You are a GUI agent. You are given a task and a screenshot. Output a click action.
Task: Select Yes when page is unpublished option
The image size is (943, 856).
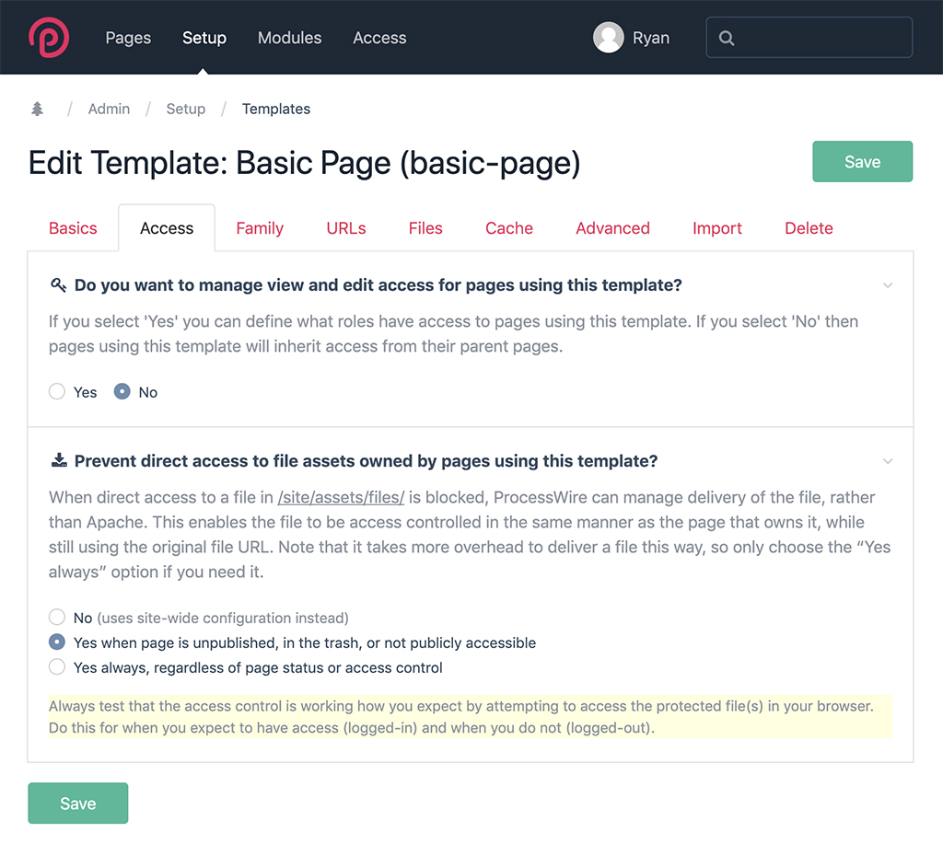[x=57, y=642]
